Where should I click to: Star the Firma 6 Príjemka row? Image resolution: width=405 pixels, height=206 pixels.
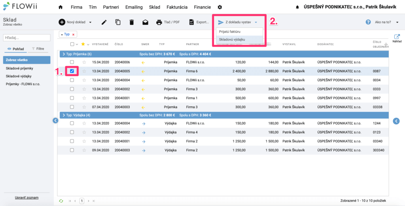click(84, 71)
